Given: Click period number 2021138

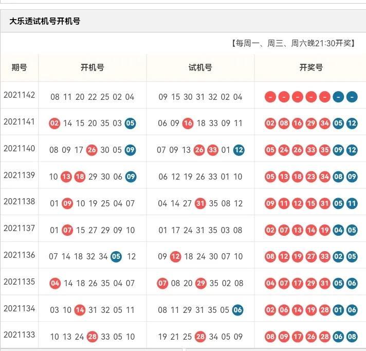Looking at the screenshot, I should coord(20,201).
